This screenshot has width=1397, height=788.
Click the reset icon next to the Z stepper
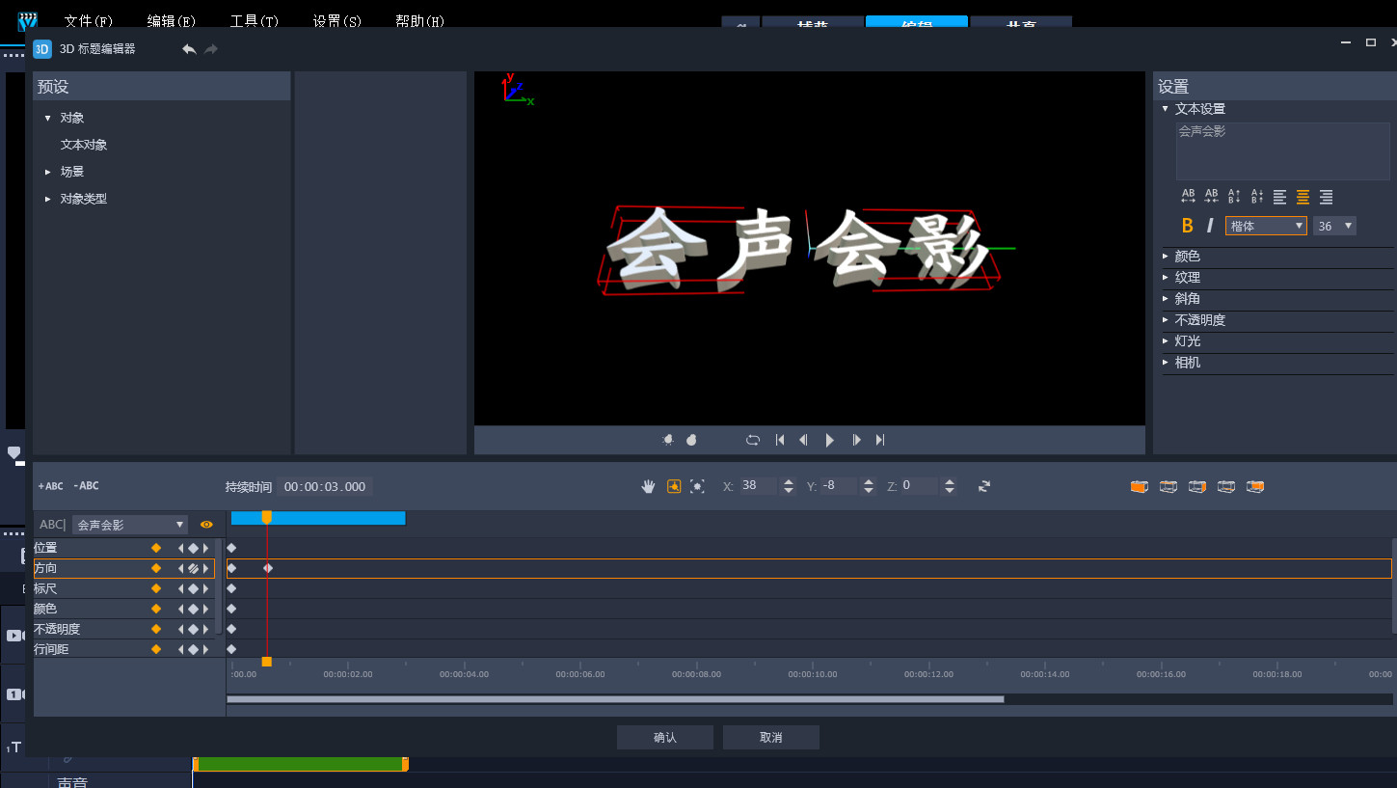point(984,486)
